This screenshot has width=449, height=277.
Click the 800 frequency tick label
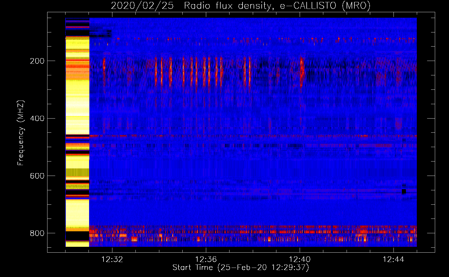[37, 233]
